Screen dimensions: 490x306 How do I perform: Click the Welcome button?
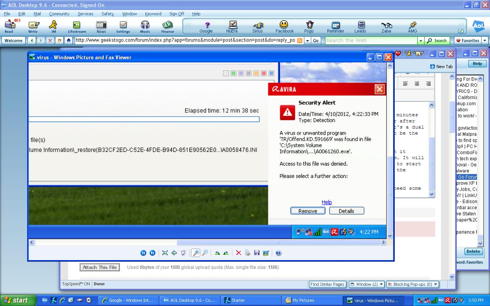[x=13, y=40]
